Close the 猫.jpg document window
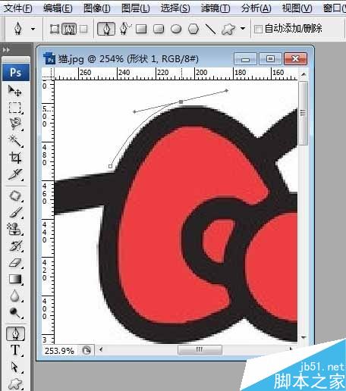The height and width of the screenshot is (391, 346). (x=295, y=59)
